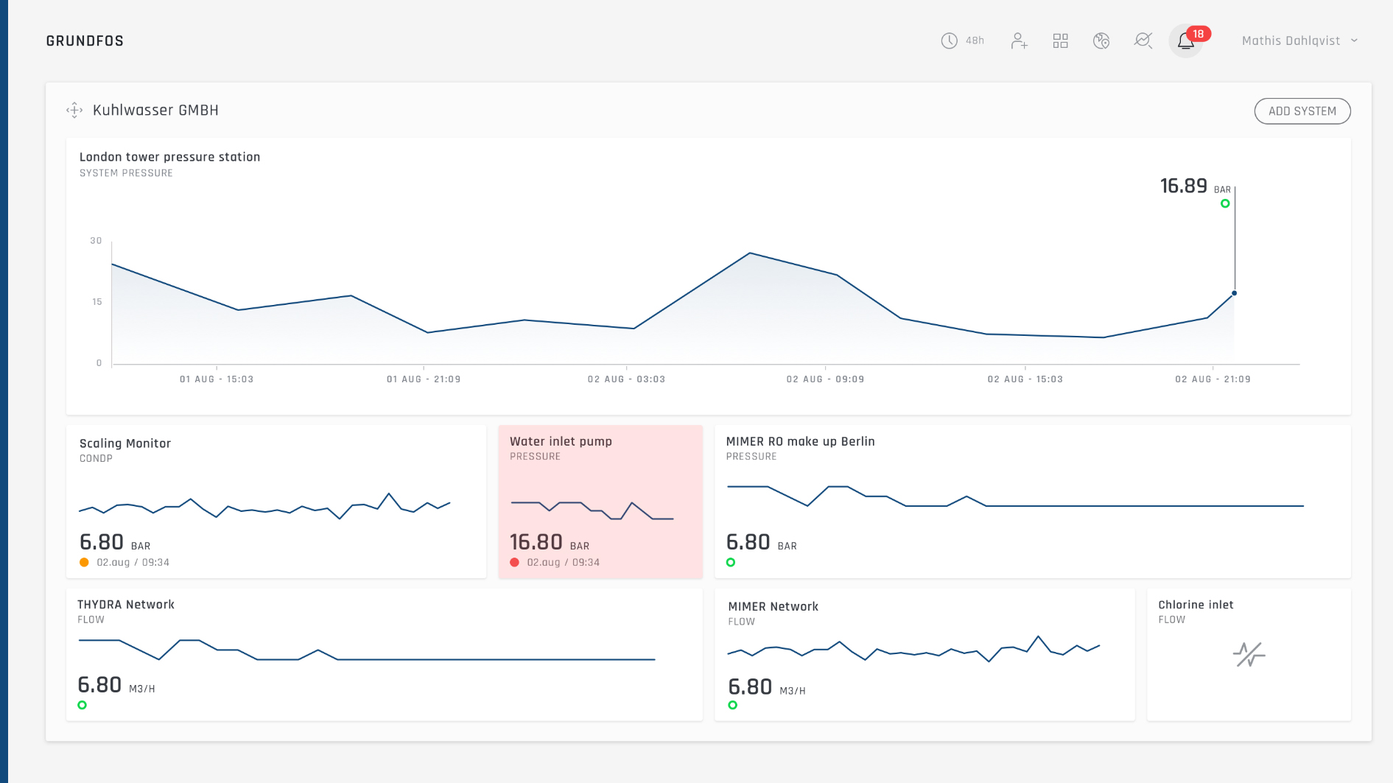The image size is (1393, 783).
Task: Click the no-data icon in Chlorine inlet
Action: point(1249,654)
